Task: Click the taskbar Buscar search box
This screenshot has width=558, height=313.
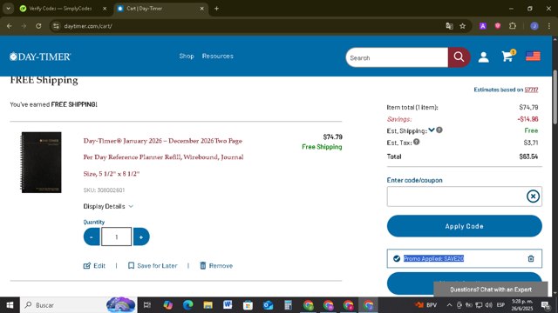Action: [x=78, y=305]
